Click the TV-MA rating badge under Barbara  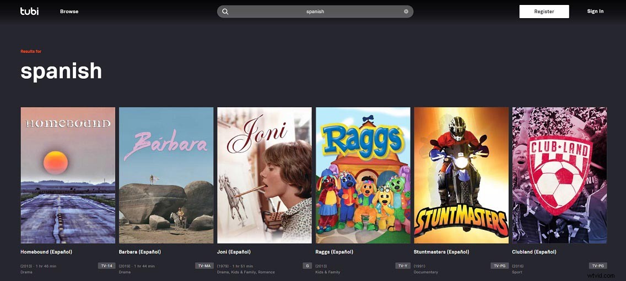204,266
